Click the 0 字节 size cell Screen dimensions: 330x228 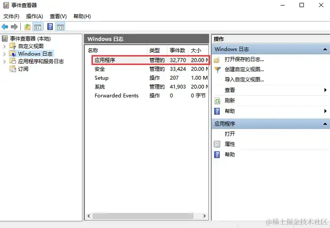point(198,96)
